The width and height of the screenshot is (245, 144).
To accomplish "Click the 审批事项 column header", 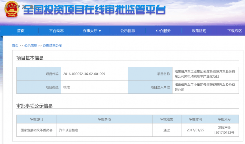I will tap(104, 119).
